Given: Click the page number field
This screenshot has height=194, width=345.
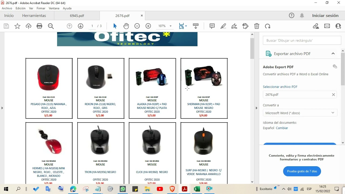Looking at the screenshot, I should click(92, 26).
